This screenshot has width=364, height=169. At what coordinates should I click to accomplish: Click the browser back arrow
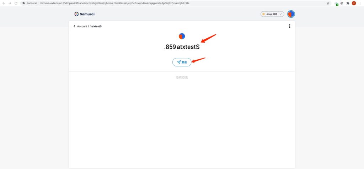click(4, 3)
